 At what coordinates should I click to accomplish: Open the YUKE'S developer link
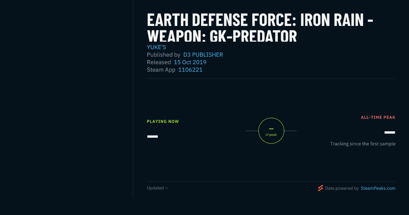pyautogui.click(x=156, y=47)
